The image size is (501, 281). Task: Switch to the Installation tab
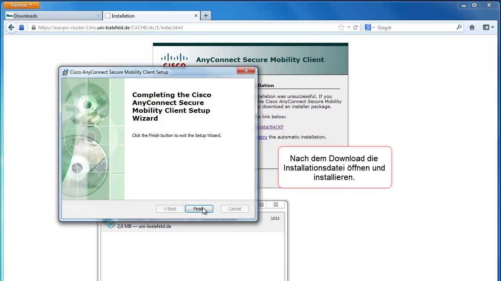(x=152, y=16)
